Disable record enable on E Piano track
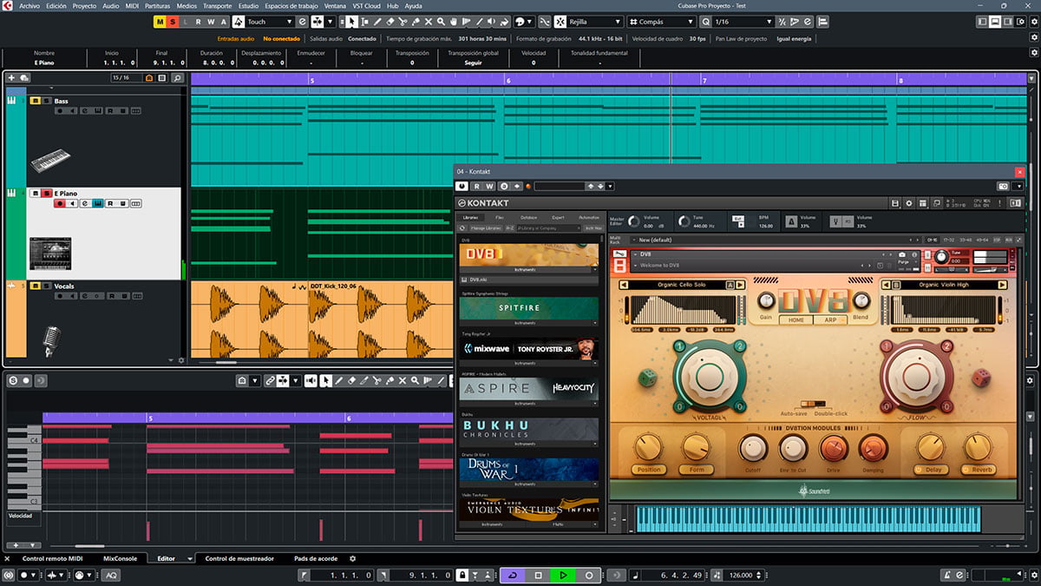 pyautogui.click(x=60, y=203)
